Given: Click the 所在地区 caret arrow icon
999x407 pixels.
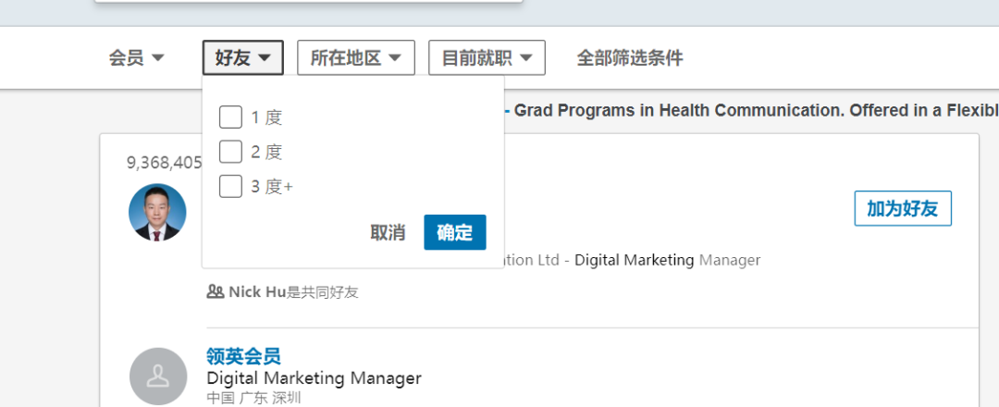Looking at the screenshot, I should (x=395, y=58).
